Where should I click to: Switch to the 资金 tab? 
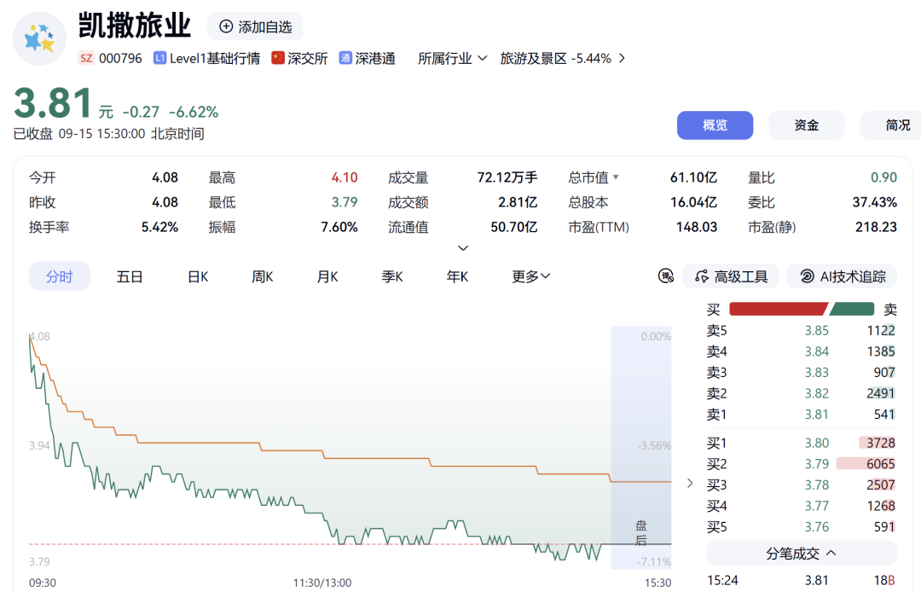point(807,125)
